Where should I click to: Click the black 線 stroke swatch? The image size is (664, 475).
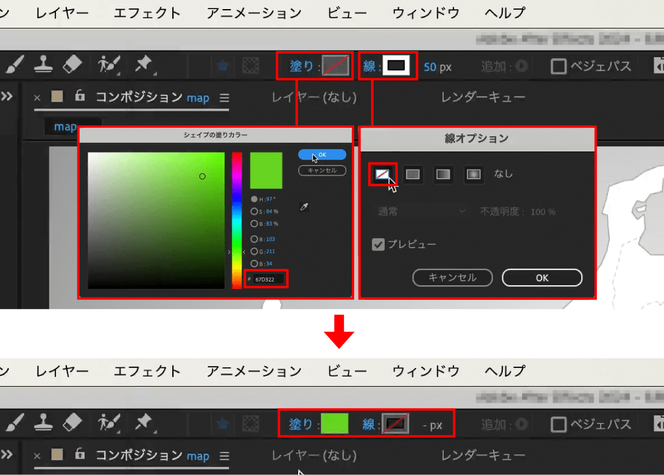click(396, 66)
